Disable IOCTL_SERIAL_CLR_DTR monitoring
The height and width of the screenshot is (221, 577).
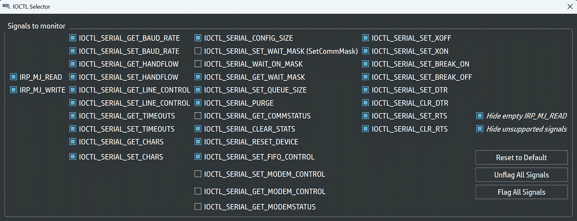pos(366,103)
